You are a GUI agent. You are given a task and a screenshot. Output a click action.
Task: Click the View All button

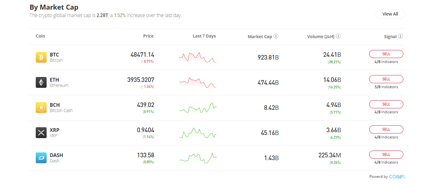coord(390,14)
